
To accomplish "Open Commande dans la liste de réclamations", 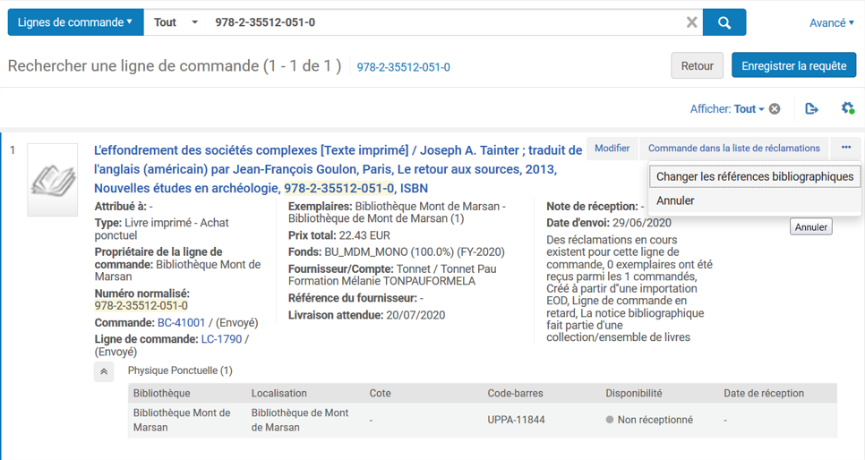I will [733, 148].
